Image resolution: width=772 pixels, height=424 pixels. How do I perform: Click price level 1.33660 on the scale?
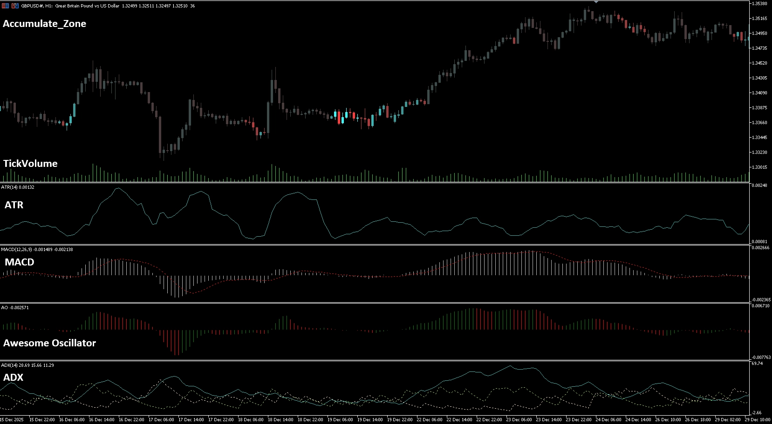759,123
